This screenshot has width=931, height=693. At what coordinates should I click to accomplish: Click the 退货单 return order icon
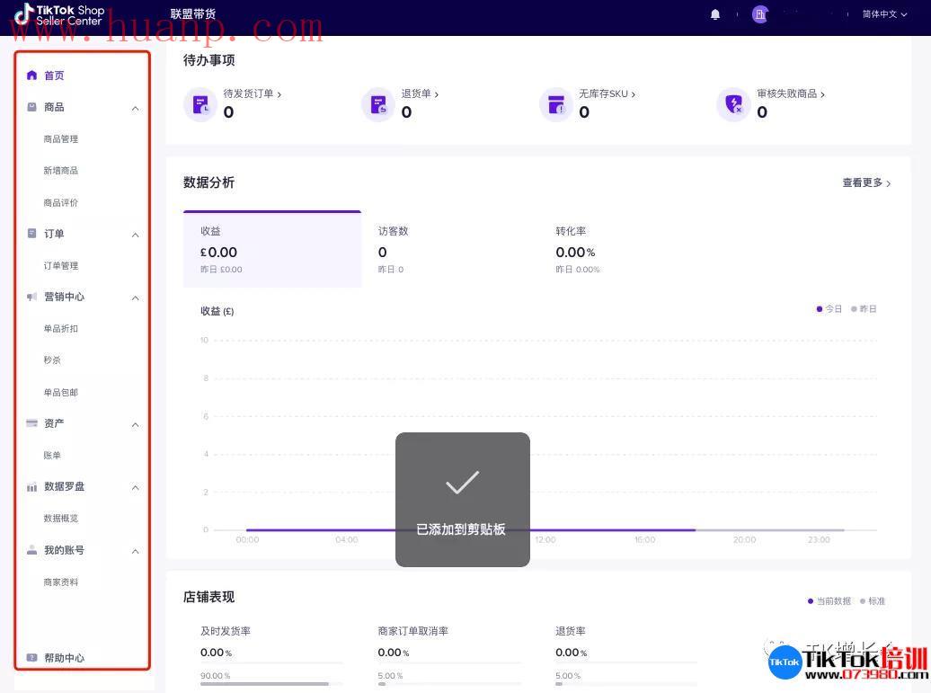pos(378,104)
